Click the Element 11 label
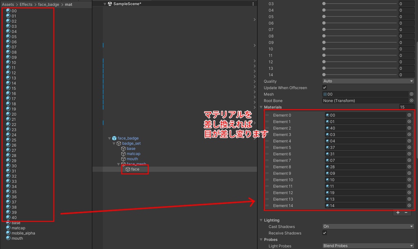This screenshot has width=418, height=249. 282,186
